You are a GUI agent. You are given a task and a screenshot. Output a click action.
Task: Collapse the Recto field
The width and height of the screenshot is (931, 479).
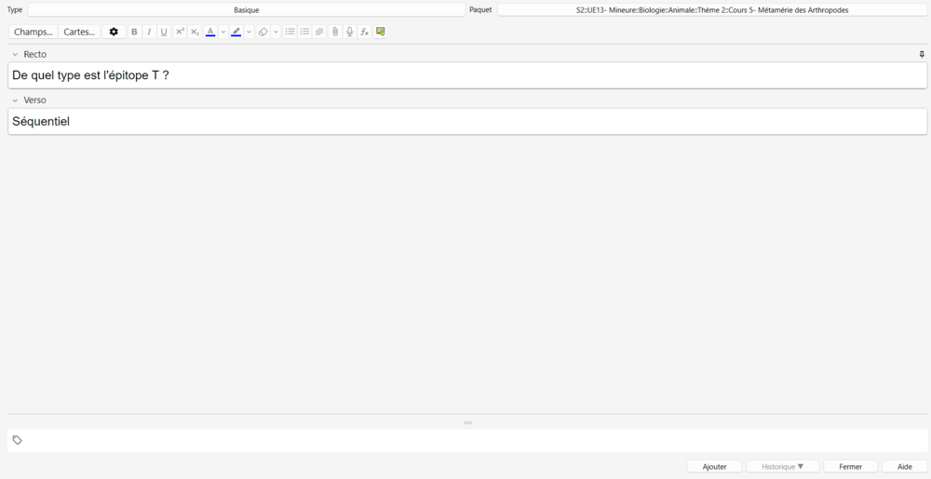(x=16, y=55)
